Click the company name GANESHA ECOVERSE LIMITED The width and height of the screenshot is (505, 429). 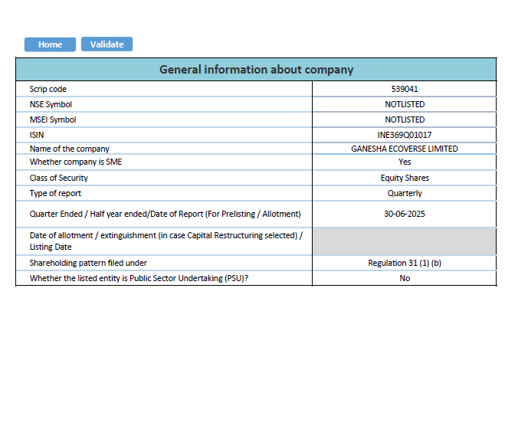(x=404, y=149)
